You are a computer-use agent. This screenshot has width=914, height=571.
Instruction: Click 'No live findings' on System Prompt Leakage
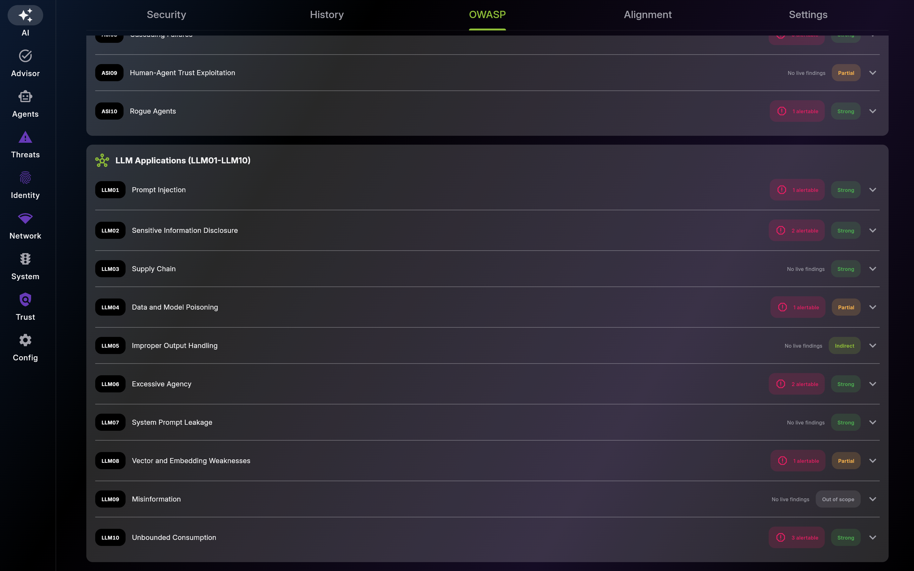click(805, 423)
